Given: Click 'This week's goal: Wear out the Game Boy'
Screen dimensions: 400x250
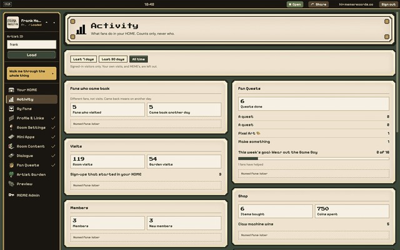Looking at the screenshot, I should coord(277,152).
